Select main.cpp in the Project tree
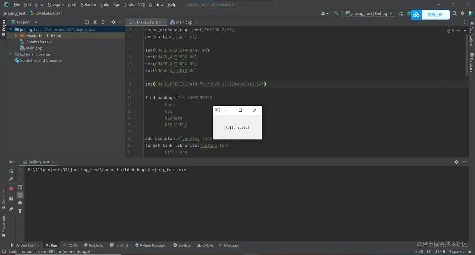This screenshot has height=255, width=475. pyautogui.click(x=34, y=48)
